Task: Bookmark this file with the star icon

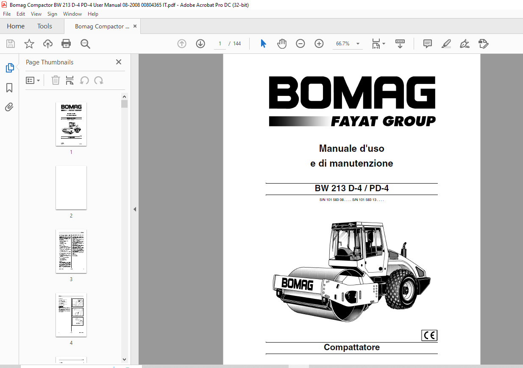Action: (x=29, y=44)
